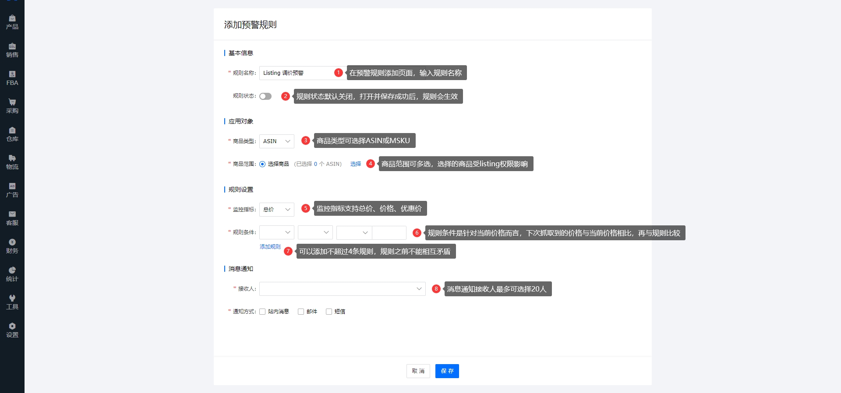Expand the 接收人 recipient dropdown
Image resolution: width=841 pixels, height=393 pixels.
[x=343, y=289]
